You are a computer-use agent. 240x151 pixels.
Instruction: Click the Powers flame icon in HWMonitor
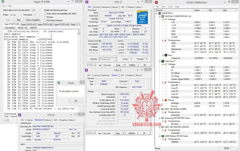[x=166, y=100]
